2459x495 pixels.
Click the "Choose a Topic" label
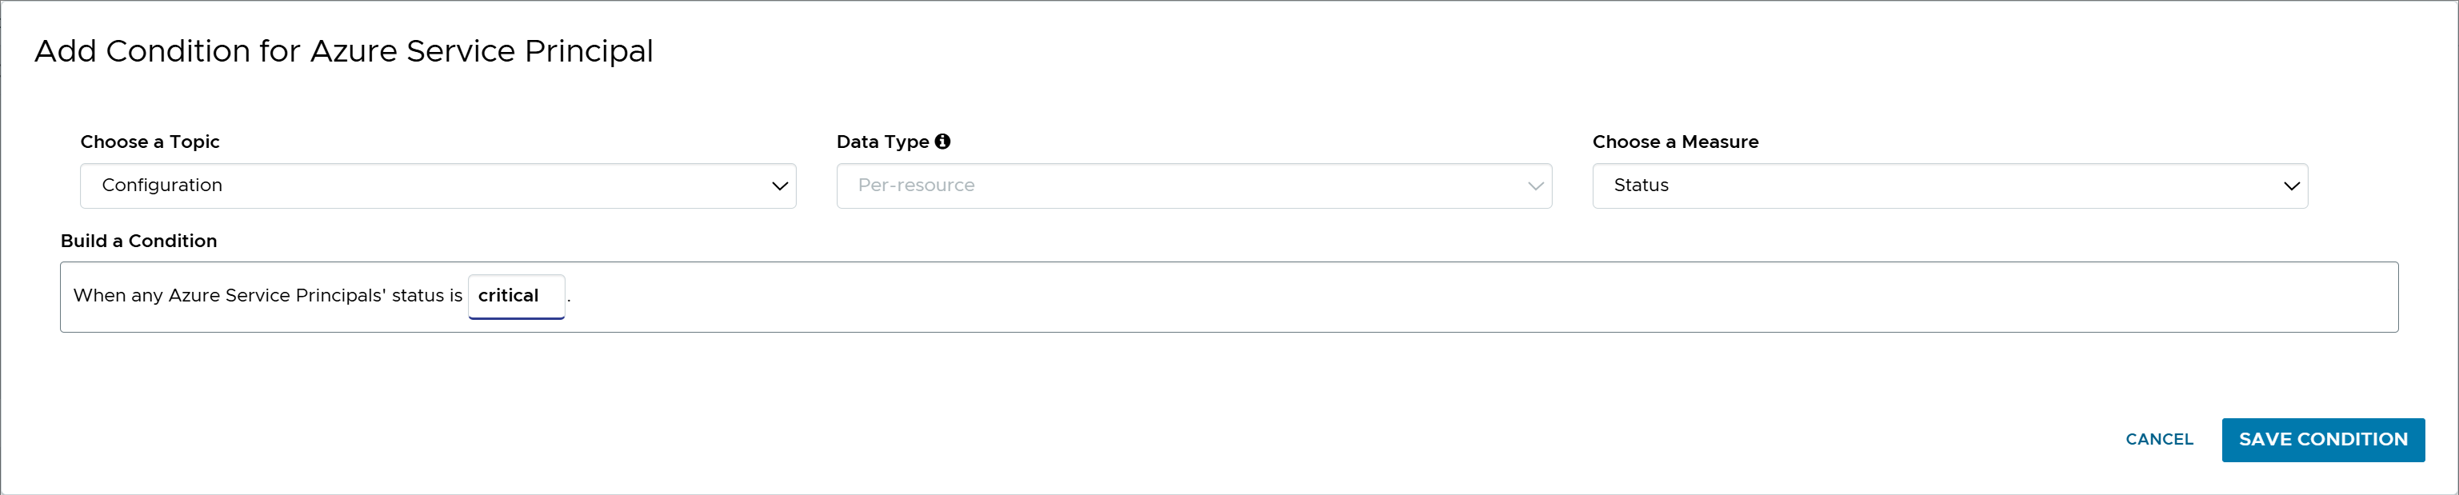point(150,142)
